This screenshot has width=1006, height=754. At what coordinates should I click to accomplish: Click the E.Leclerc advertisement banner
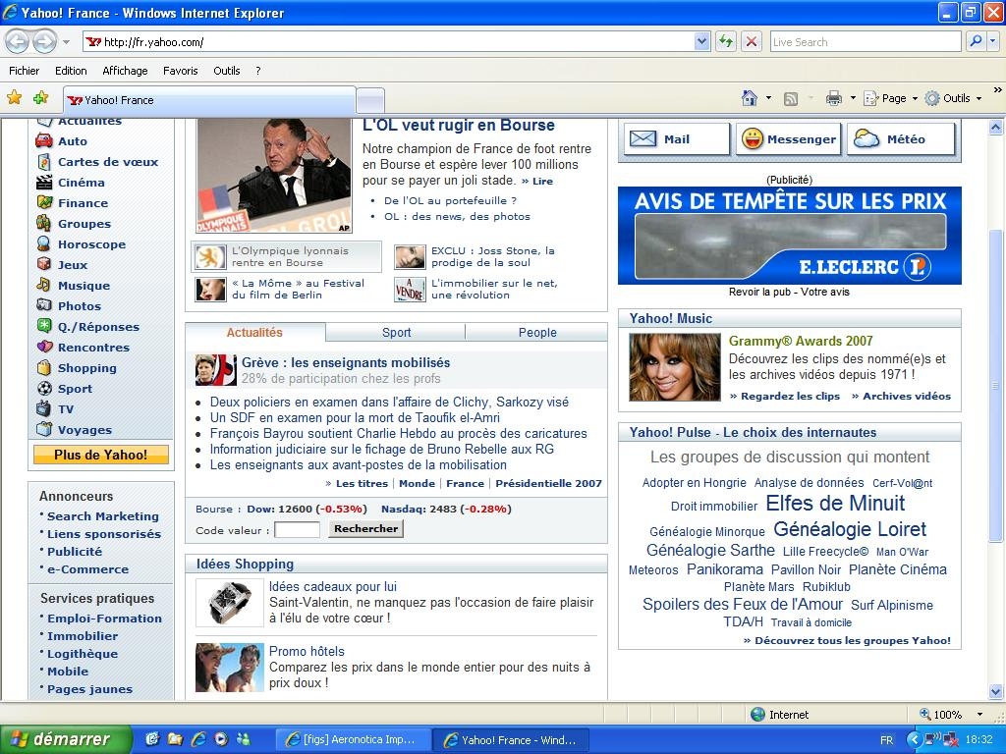(789, 236)
